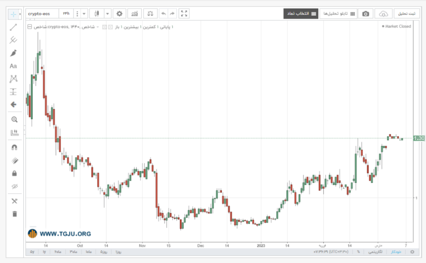Open the indicators chart icon
The width and height of the screenshot is (426, 263).
coord(134,14)
